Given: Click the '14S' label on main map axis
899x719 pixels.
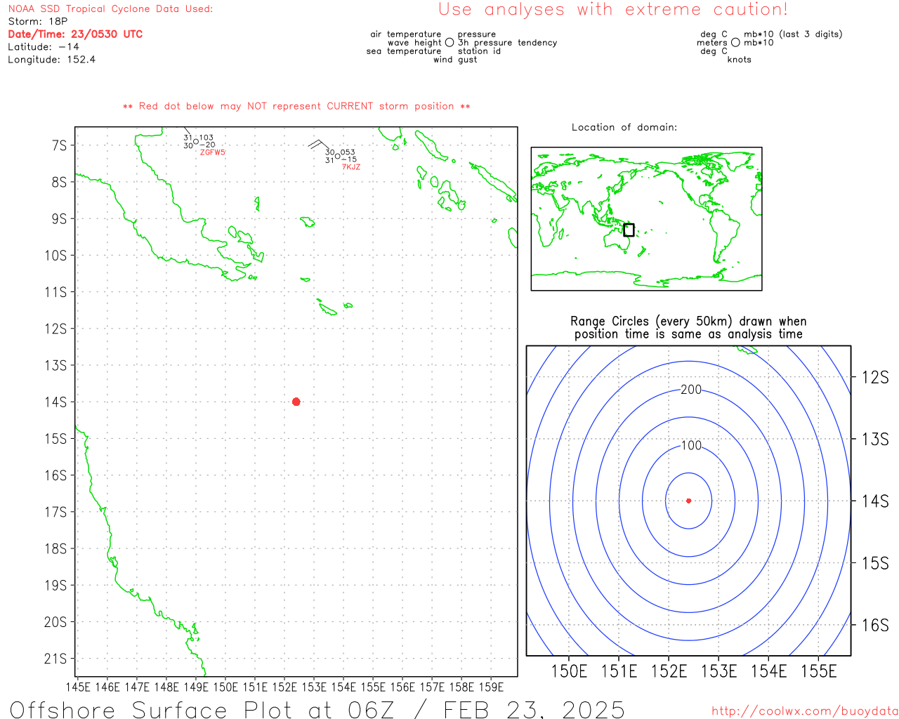Looking at the screenshot, I should coord(56,402).
